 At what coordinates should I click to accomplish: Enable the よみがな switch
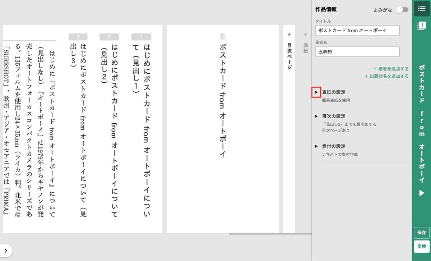(402, 10)
